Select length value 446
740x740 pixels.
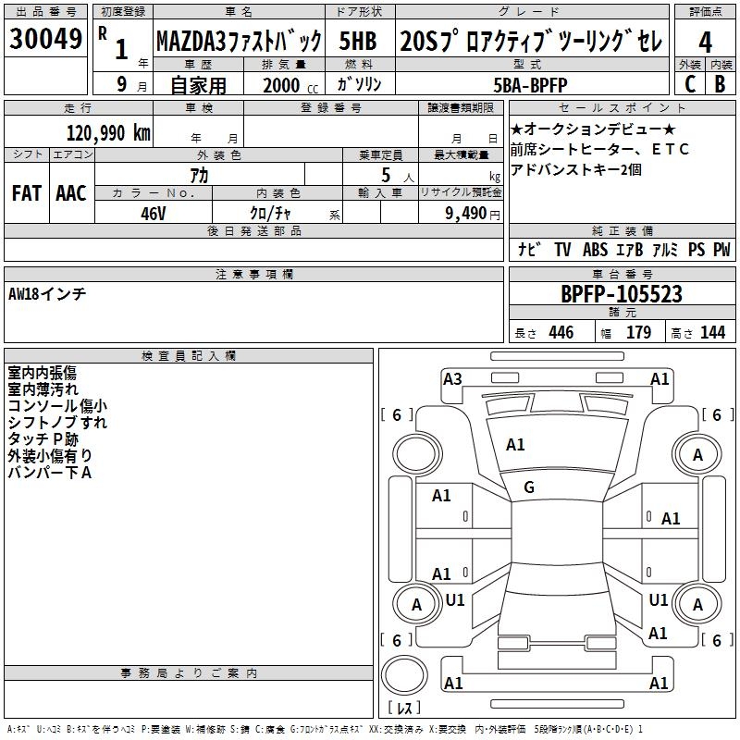pyautogui.click(x=561, y=332)
